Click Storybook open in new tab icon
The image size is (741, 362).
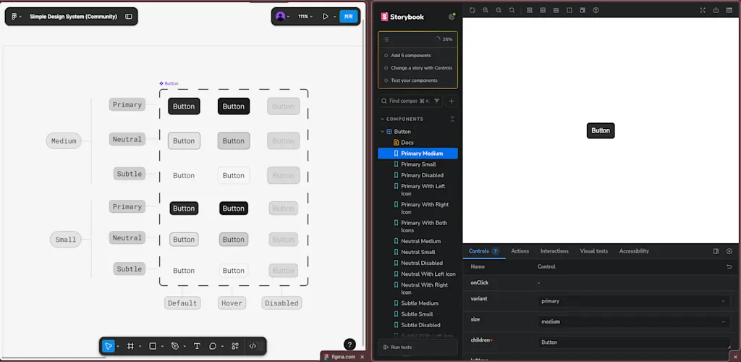[x=716, y=10]
